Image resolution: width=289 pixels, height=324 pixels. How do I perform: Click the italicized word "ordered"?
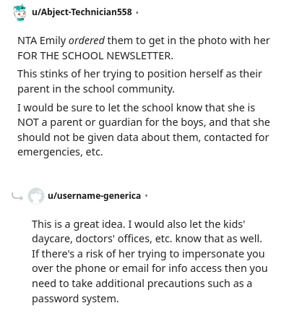pos(87,40)
